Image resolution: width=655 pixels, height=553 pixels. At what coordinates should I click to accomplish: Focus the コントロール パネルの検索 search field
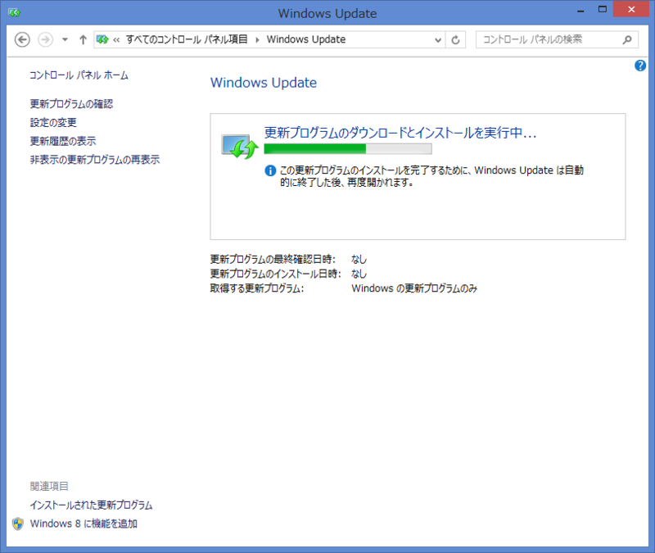click(557, 39)
